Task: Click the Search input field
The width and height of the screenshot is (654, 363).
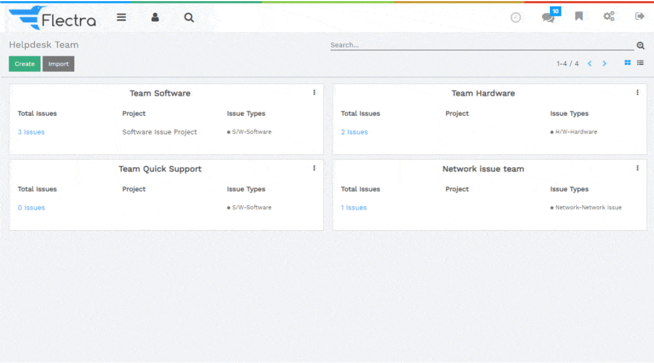Action: [x=481, y=45]
